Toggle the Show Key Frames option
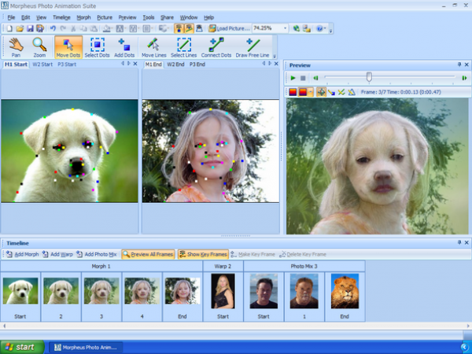 coord(203,255)
